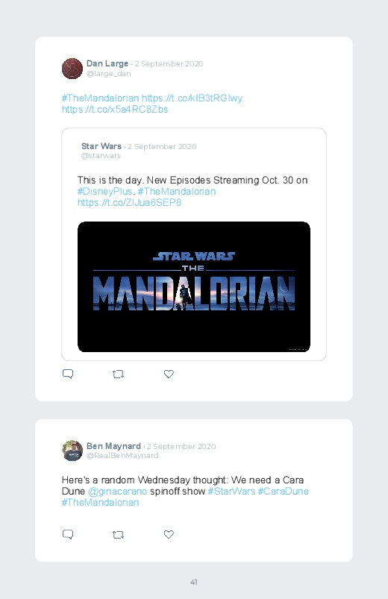
Task: Click reply icon on Dan Large's tweet
Action: pos(68,374)
